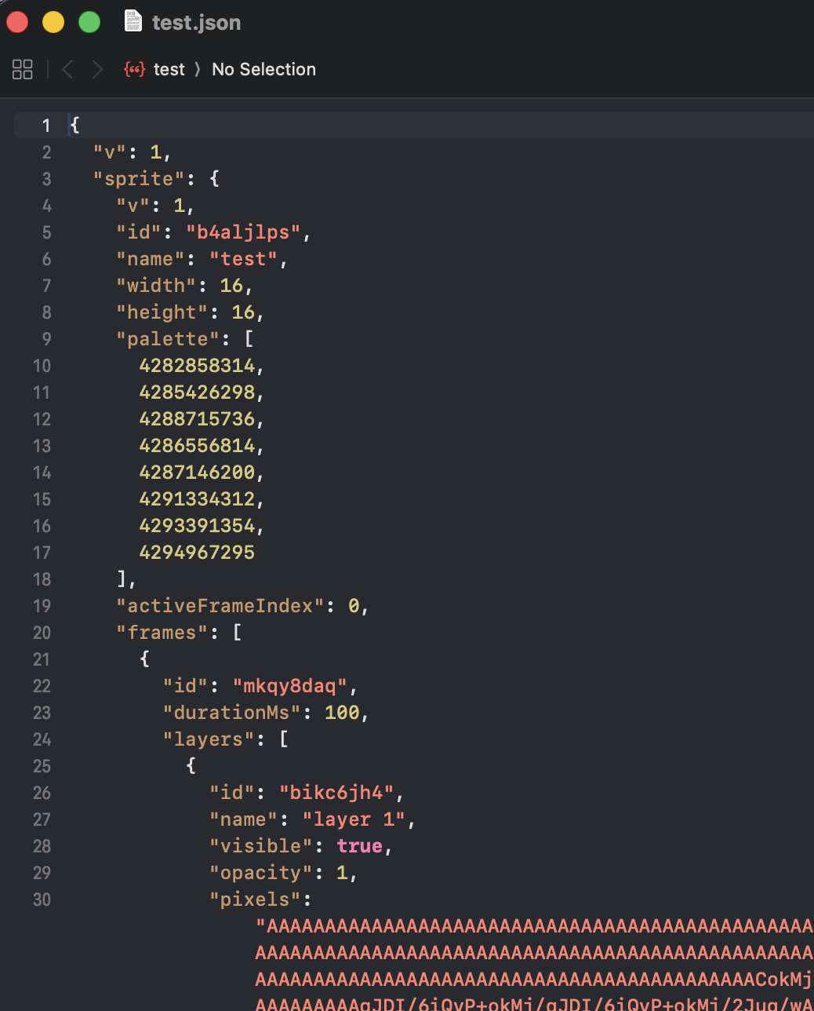Click the name value "test" on line 6
The image size is (814, 1011).
point(243,259)
